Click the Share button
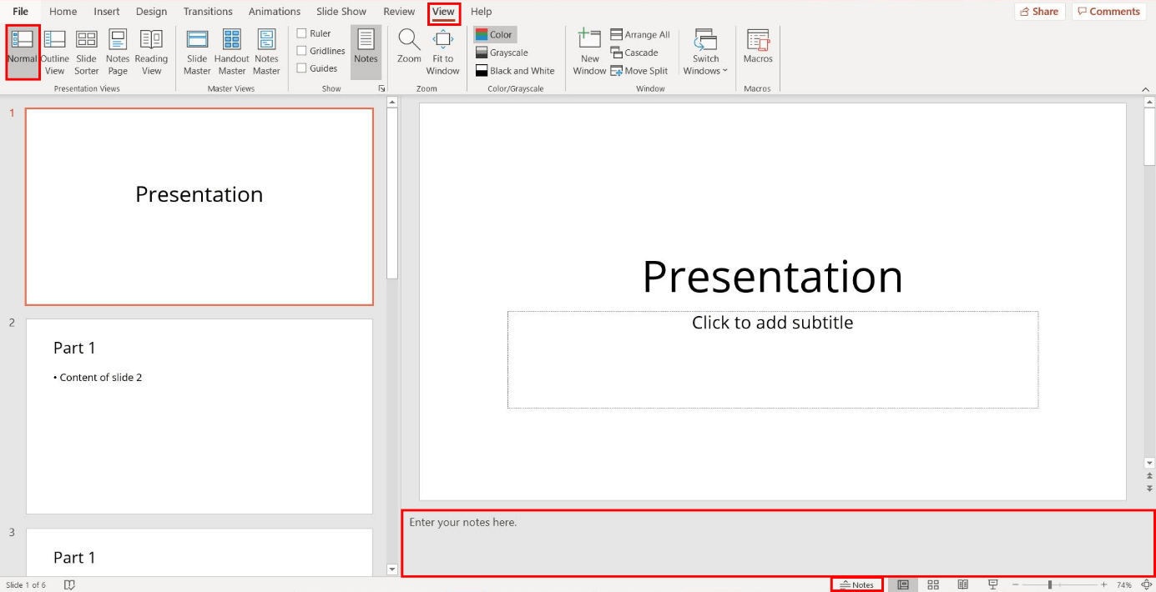Image resolution: width=1156 pixels, height=592 pixels. [x=1039, y=11]
